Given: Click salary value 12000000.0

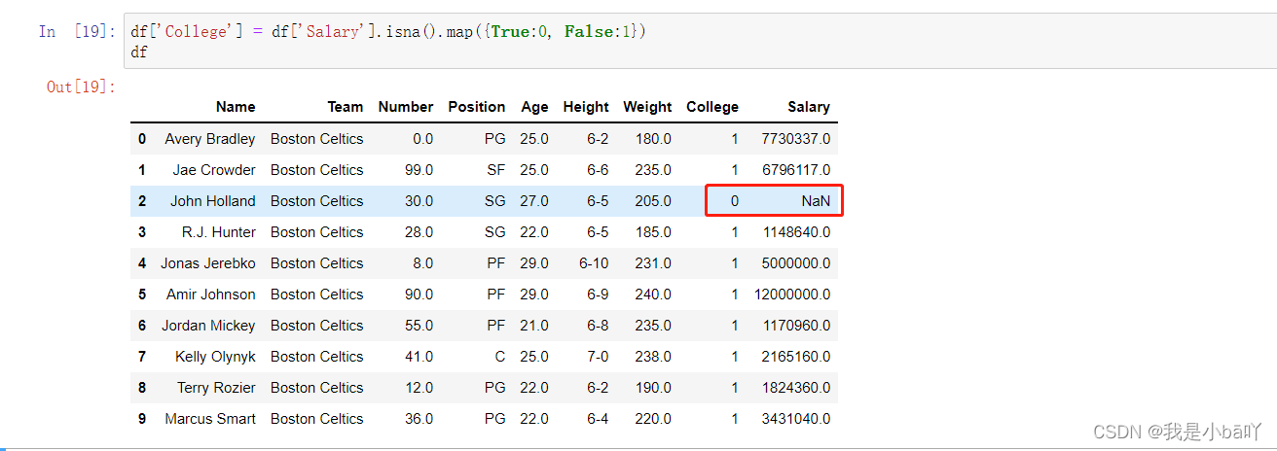Looking at the screenshot, I should pyautogui.click(x=792, y=295).
